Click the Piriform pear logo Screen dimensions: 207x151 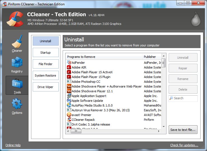(196, 19)
